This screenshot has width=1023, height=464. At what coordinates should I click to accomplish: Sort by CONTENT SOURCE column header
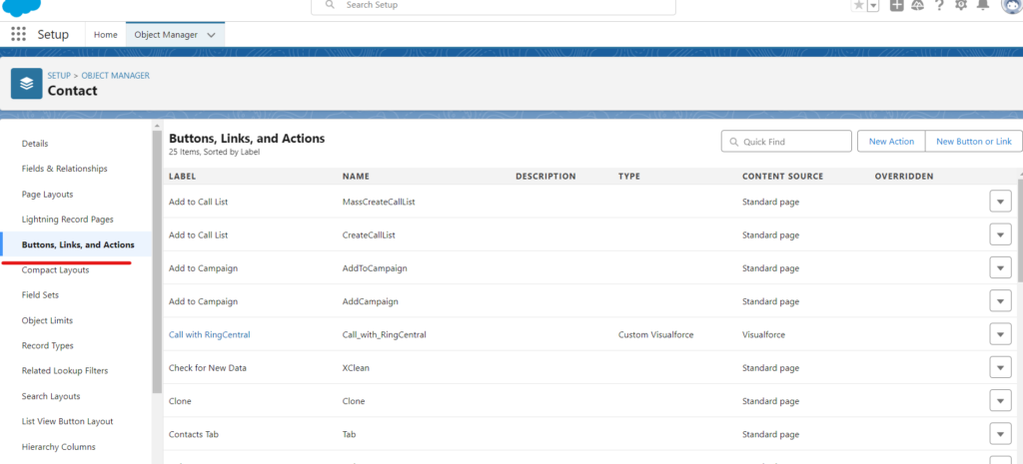pyautogui.click(x=783, y=177)
